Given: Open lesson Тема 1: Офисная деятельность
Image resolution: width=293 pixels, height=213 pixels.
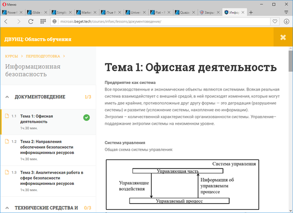Looking at the screenshot, I should (37, 119).
